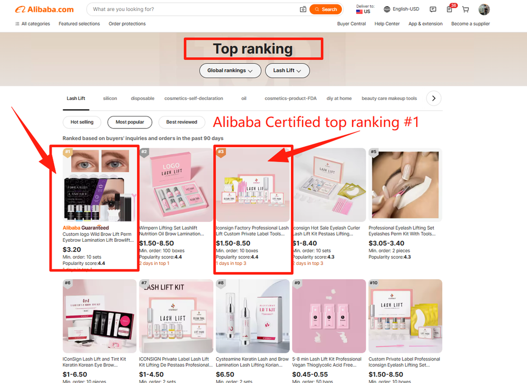The image size is (527, 383).
Task: Switch to the disposable tab
Action: 143,98
